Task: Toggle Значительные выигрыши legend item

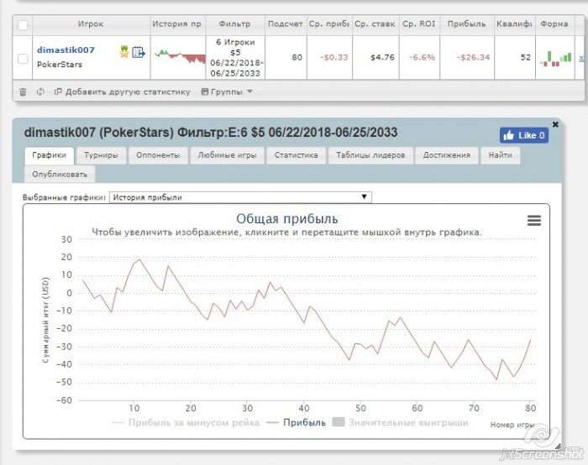Action: pos(401,423)
